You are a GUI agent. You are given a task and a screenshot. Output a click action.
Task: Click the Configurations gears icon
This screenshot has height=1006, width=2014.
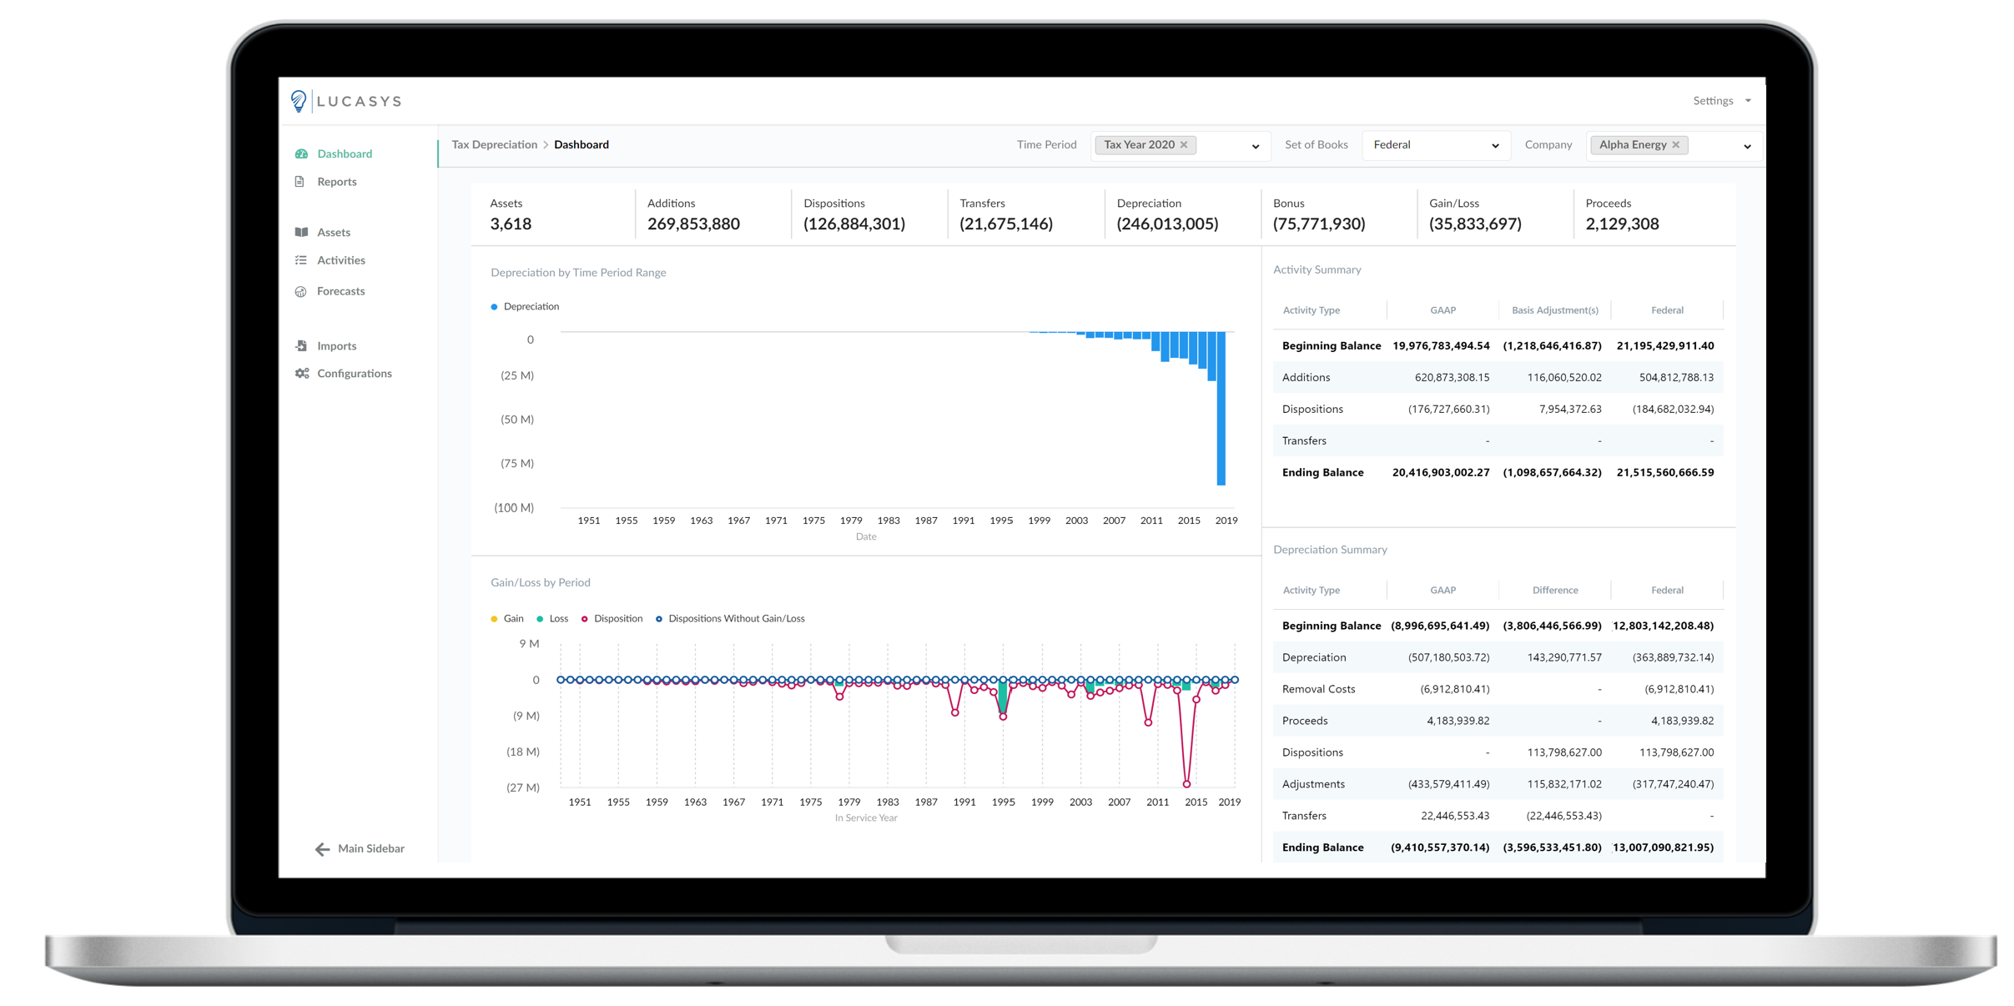click(x=302, y=374)
